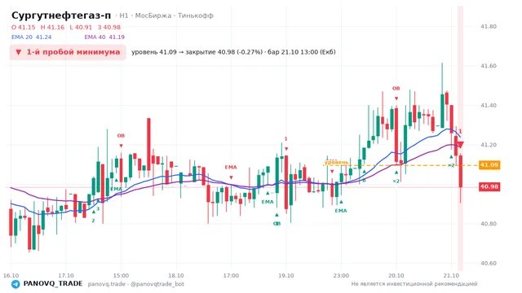Click the 'H 41.16' high value
522x293 pixels.
click(52, 27)
